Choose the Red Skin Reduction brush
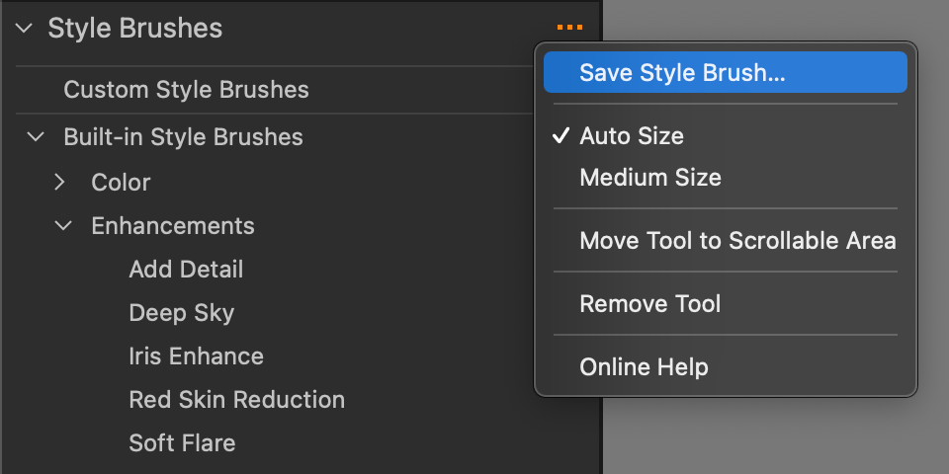This screenshot has height=474, width=949. point(236,400)
